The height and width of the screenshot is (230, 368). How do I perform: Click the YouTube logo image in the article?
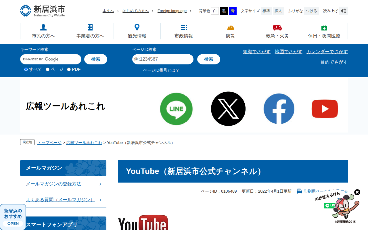point(143,223)
